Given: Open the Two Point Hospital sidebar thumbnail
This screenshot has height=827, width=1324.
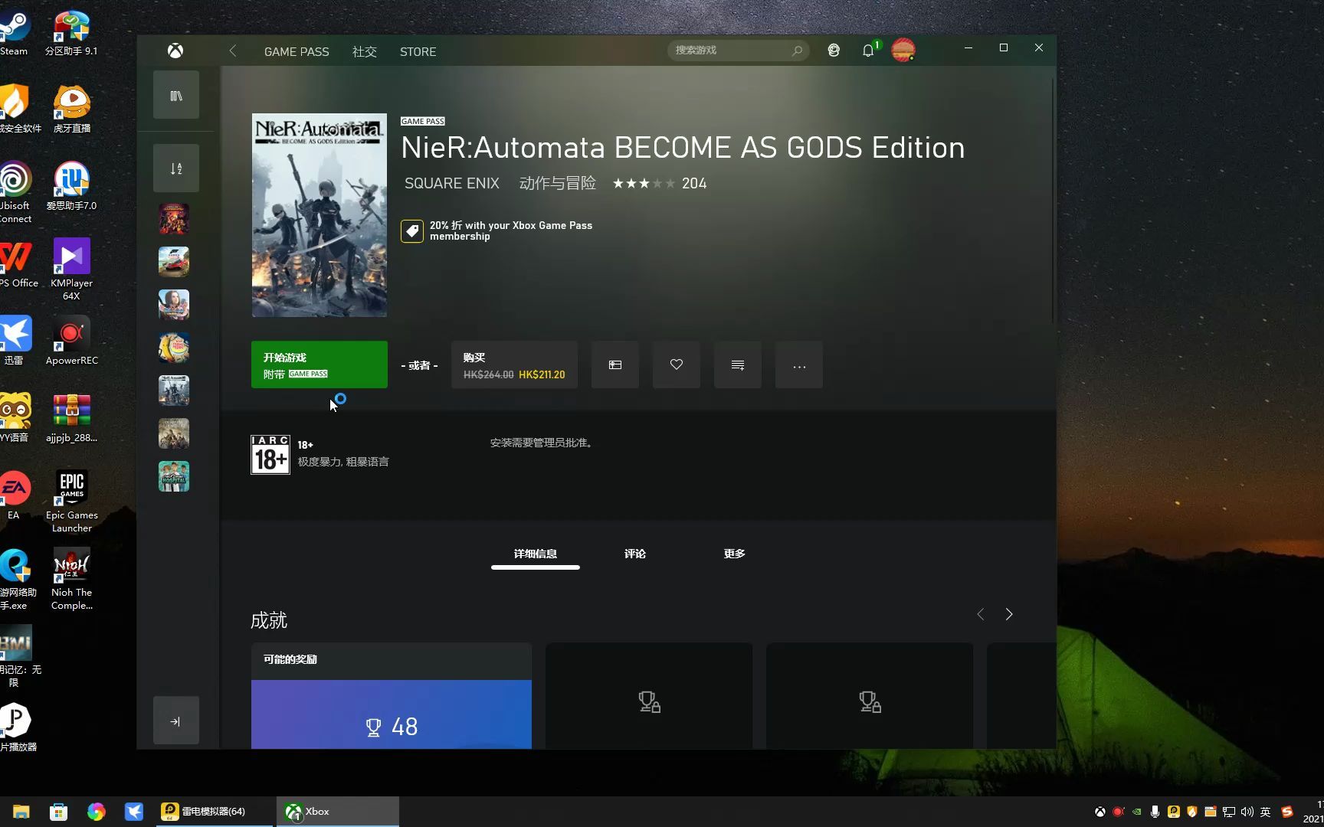Looking at the screenshot, I should click(x=174, y=476).
